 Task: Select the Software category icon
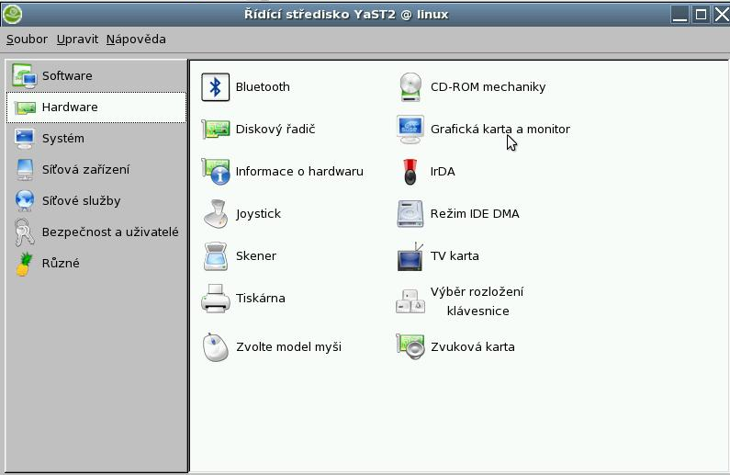click(24, 76)
